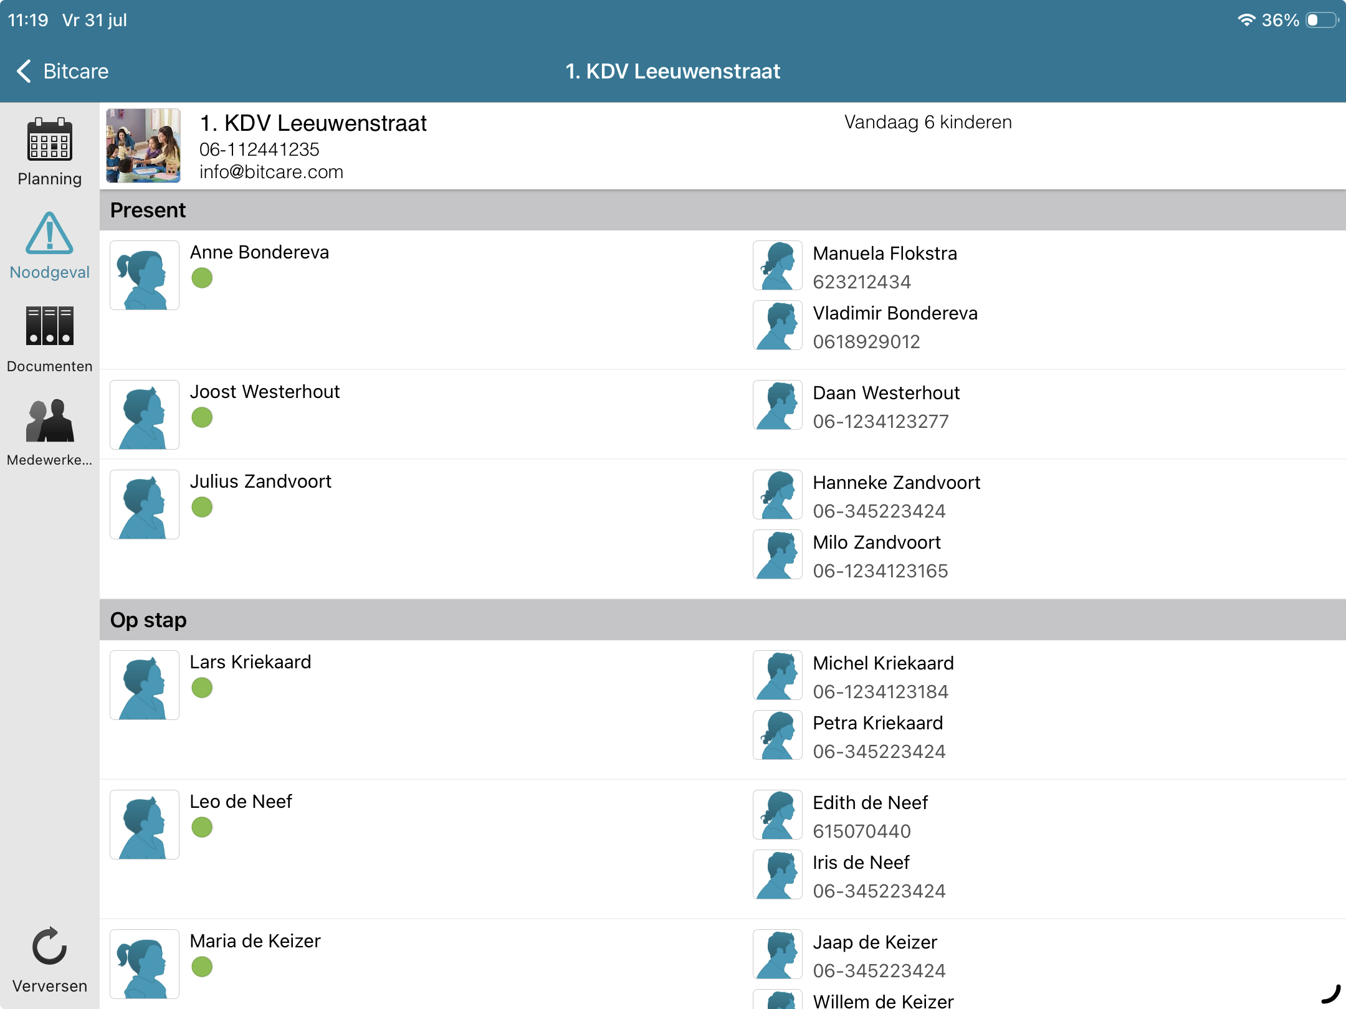
Task: Select the Present section header
Action: pos(723,211)
